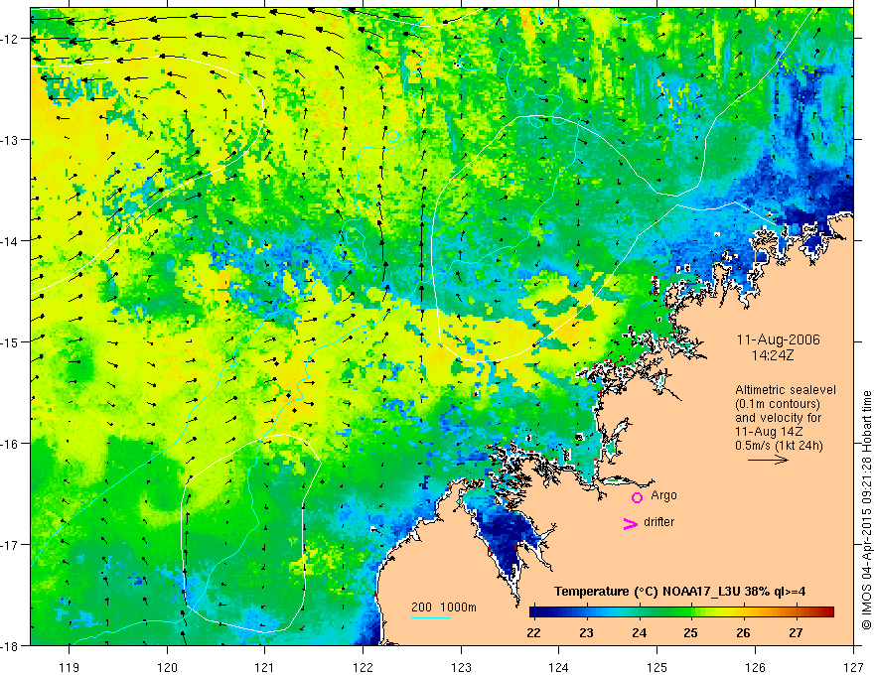The height and width of the screenshot is (675, 874).
Task: Click the longitude axis label '124'
Action: [x=559, y=667]
